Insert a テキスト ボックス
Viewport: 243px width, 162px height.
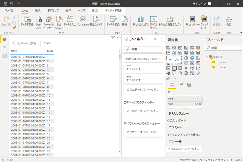(x=154, y=19)
